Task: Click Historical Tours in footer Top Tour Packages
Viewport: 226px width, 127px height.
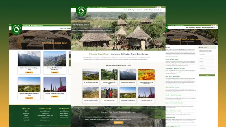Action: point(45,117)
